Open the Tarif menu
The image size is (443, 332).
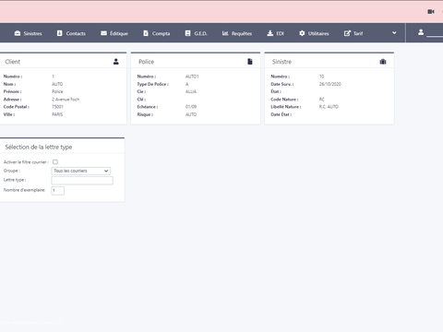point(353,33)
